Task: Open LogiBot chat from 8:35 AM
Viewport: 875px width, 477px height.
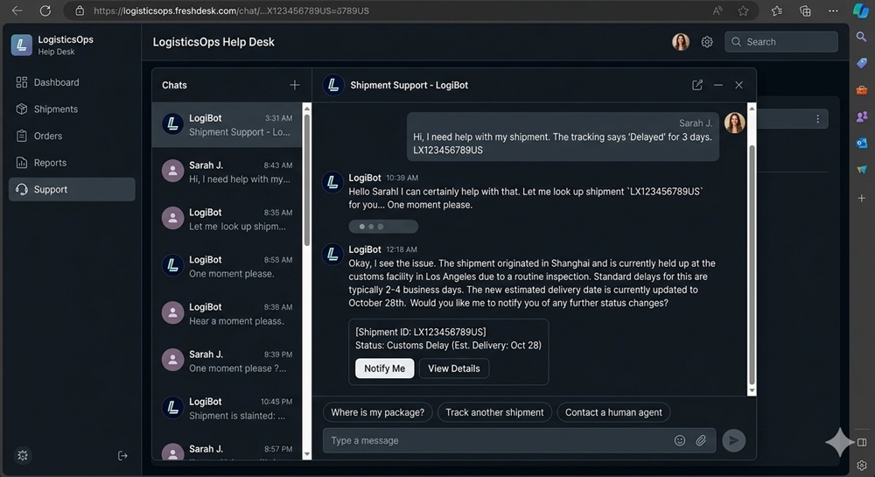Action: [227, 220]
